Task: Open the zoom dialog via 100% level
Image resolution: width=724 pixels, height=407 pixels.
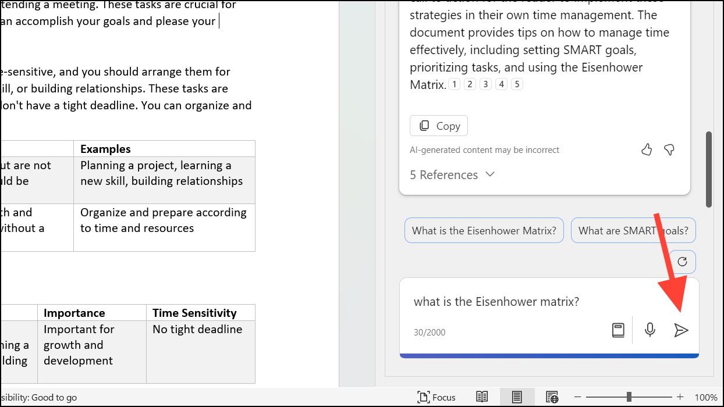Action: pos(706,397)
